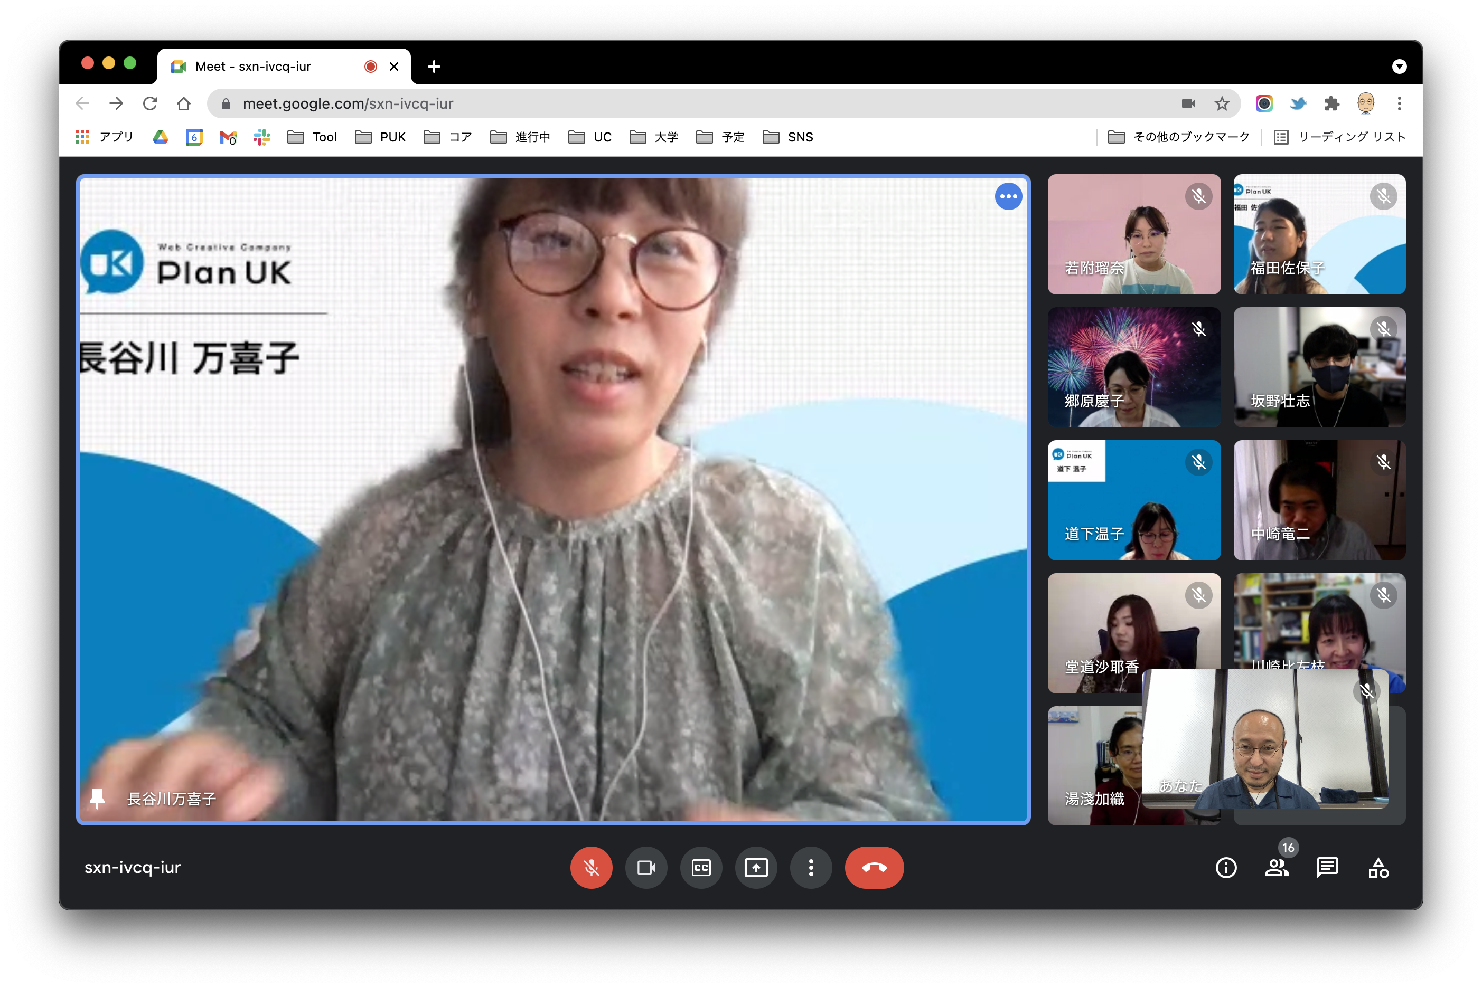Select the 若附瑠奈 video tile
Viewport: 1482px width, 988px height.
tap(1133, 234)
